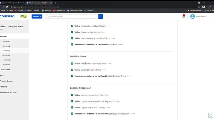Click checkmark beside Logistic regression vs Linear regression
The width and height of the screenshot is (214, 120).
[x=72, y=101]
